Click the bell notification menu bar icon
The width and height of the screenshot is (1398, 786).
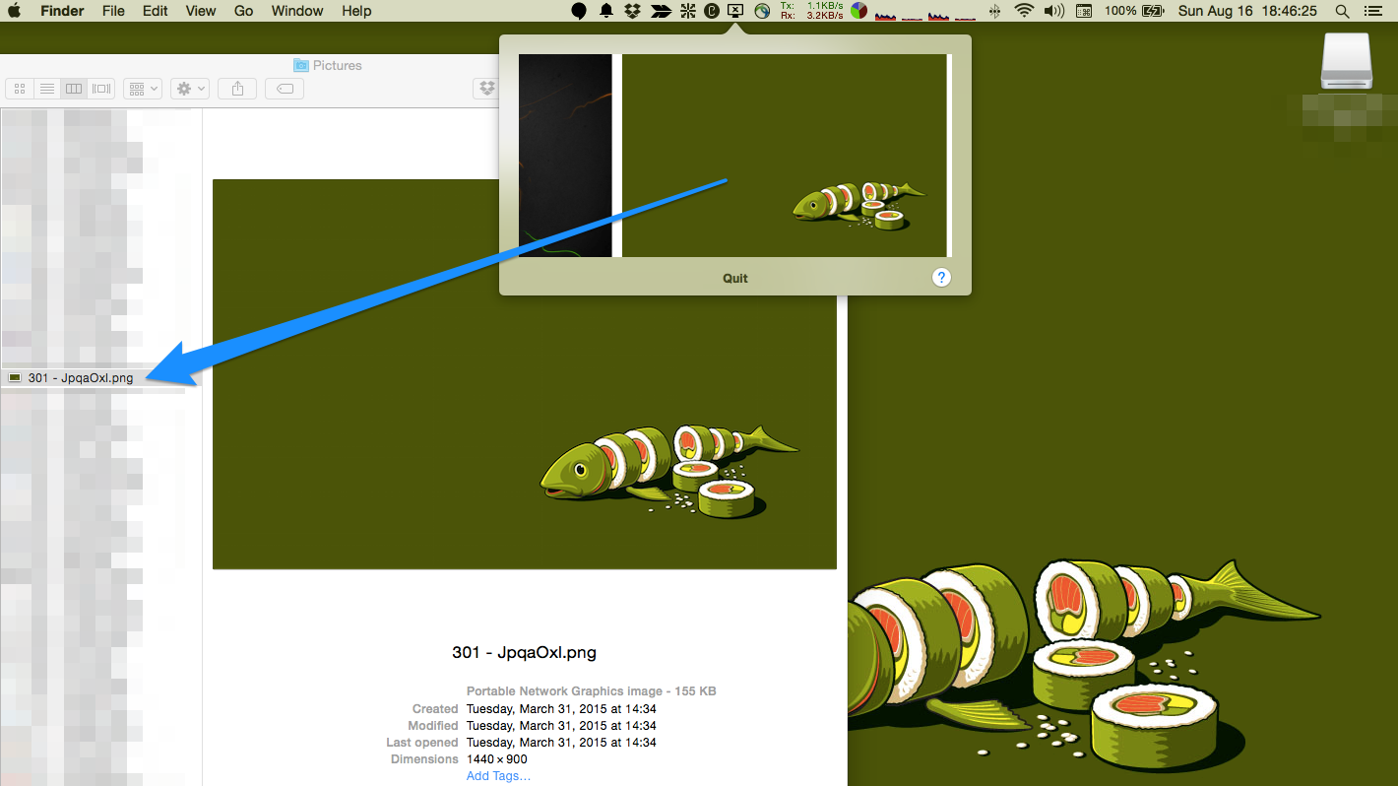606,11
